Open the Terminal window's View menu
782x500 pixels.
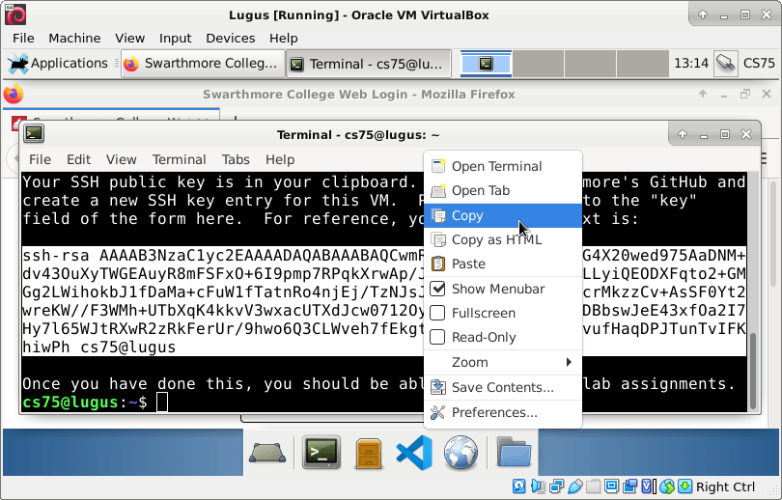click(x=122, y=159)
